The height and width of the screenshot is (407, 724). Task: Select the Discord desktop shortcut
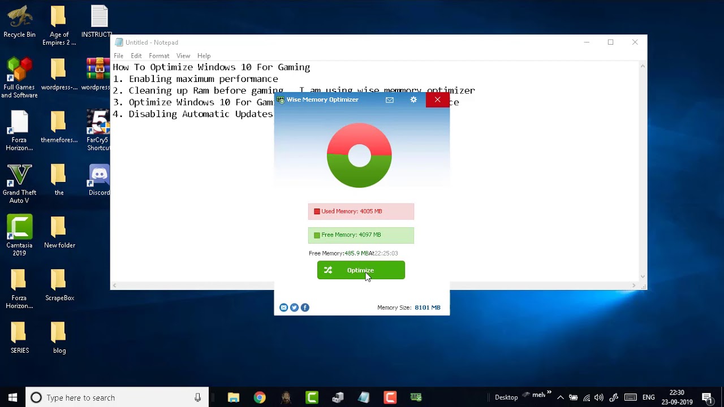tap(99, 180)
